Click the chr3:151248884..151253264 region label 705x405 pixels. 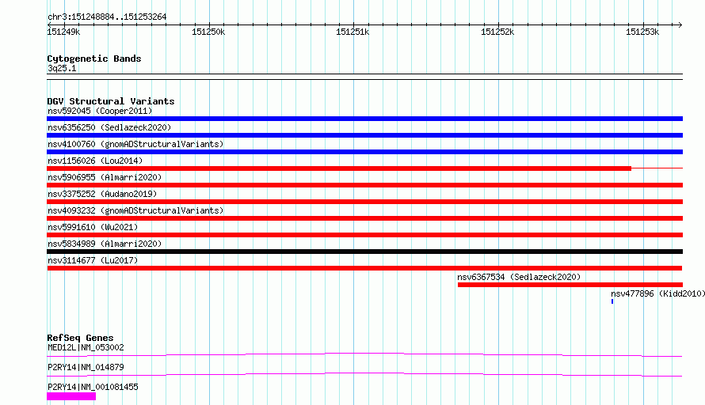107,17
